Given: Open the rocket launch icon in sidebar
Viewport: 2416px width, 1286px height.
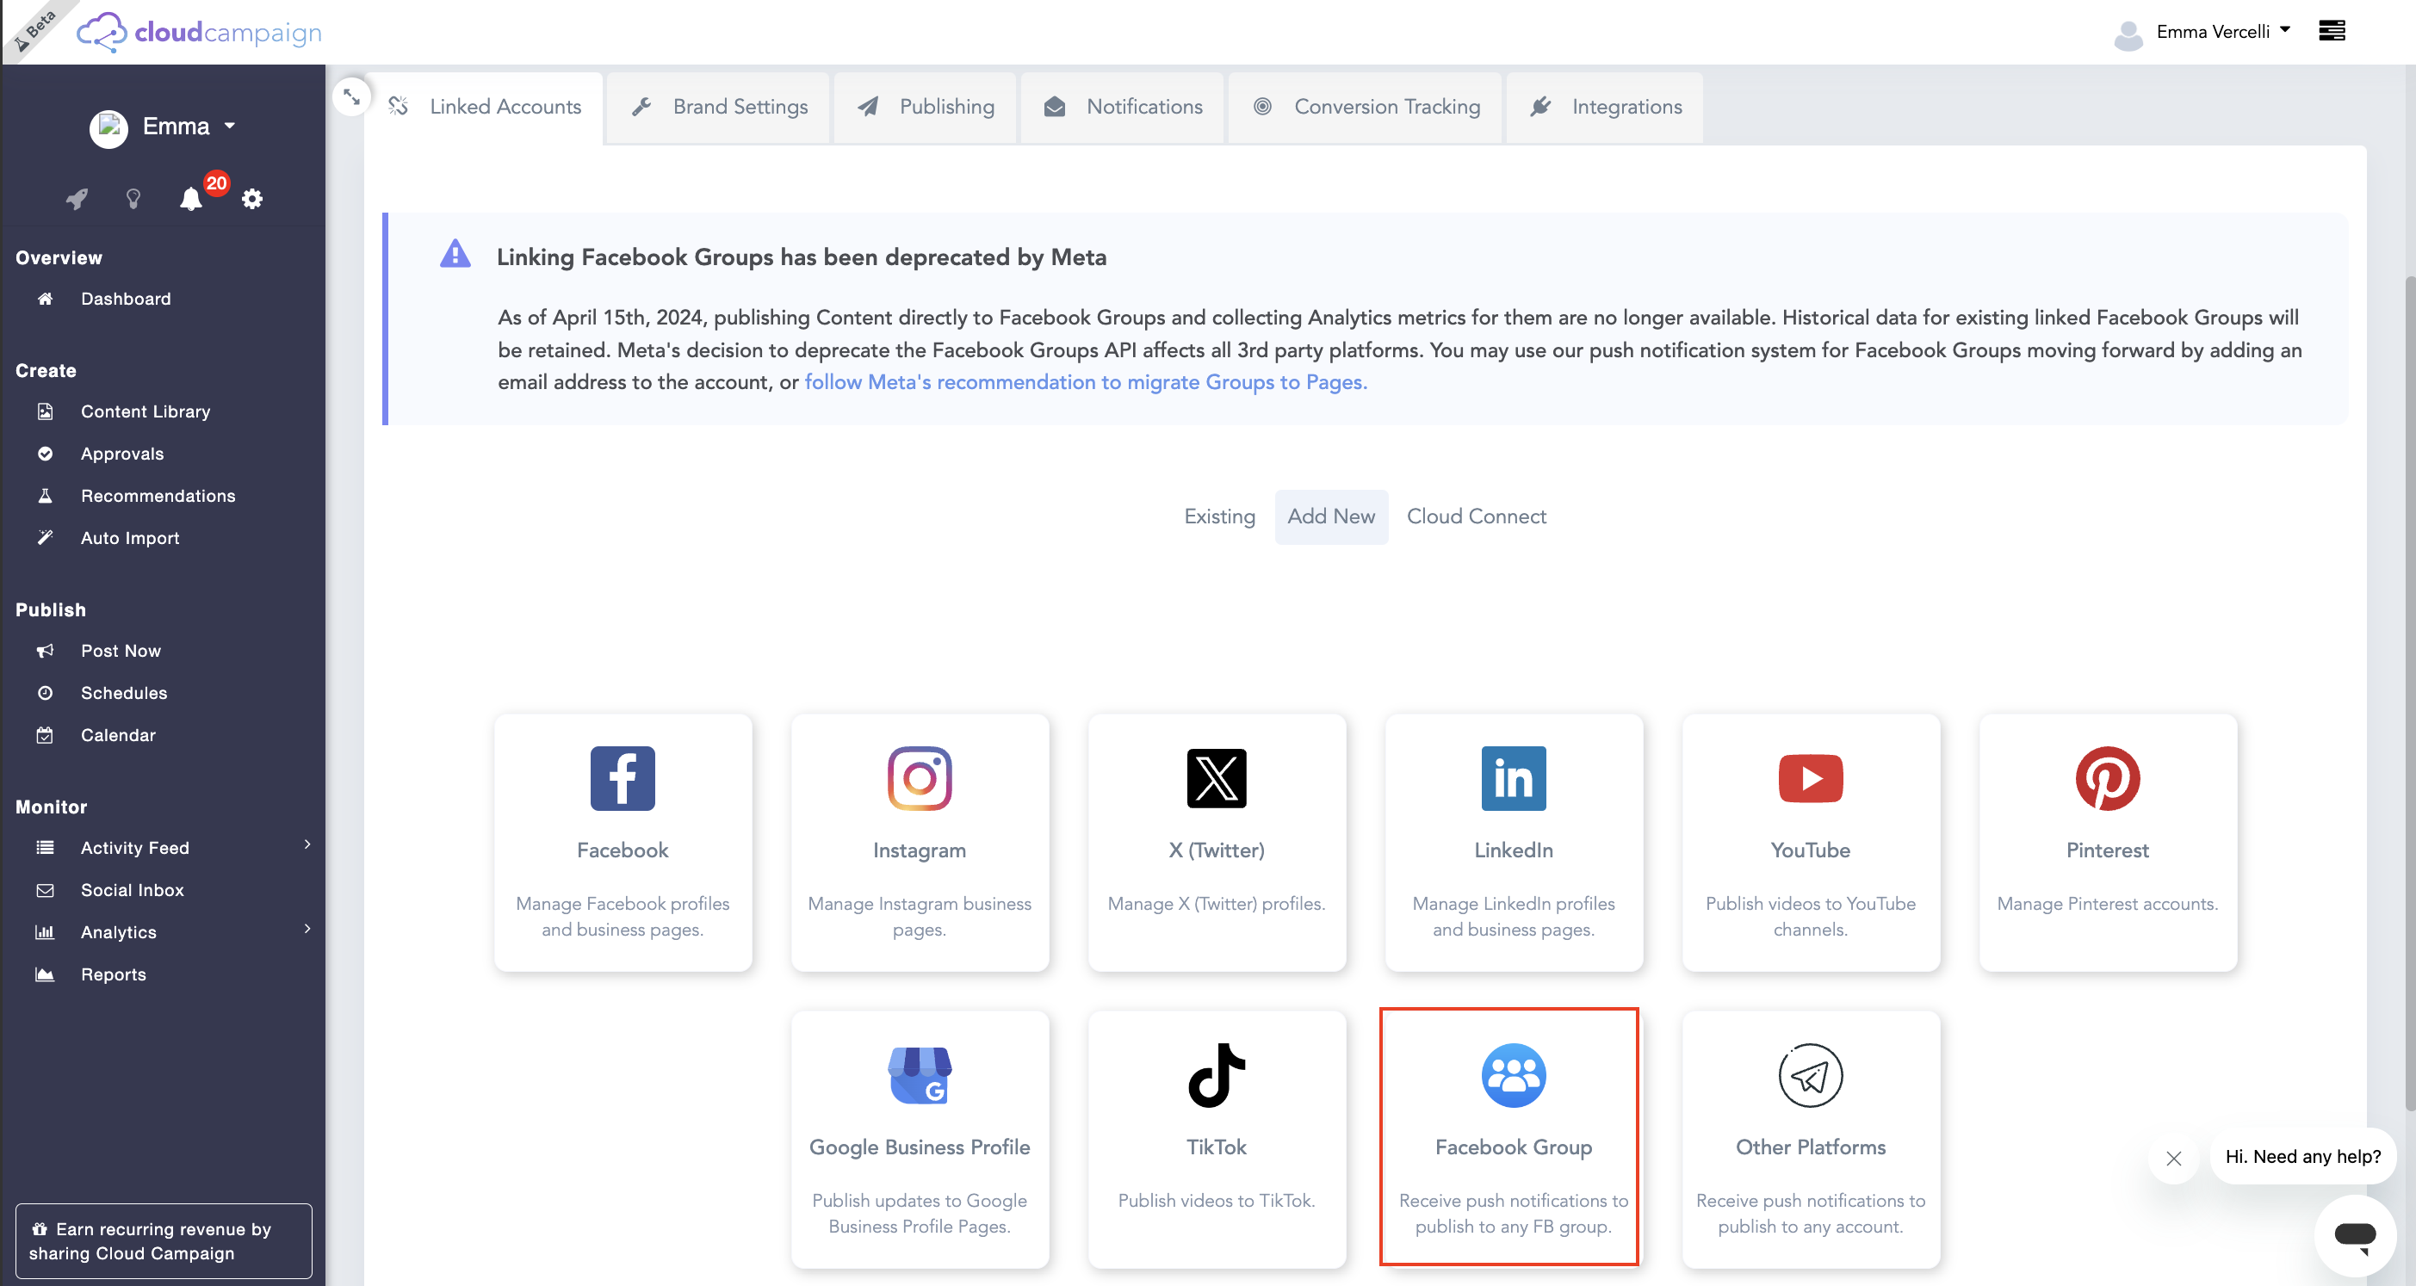Looking at the screenshot, I should (77, 199).
